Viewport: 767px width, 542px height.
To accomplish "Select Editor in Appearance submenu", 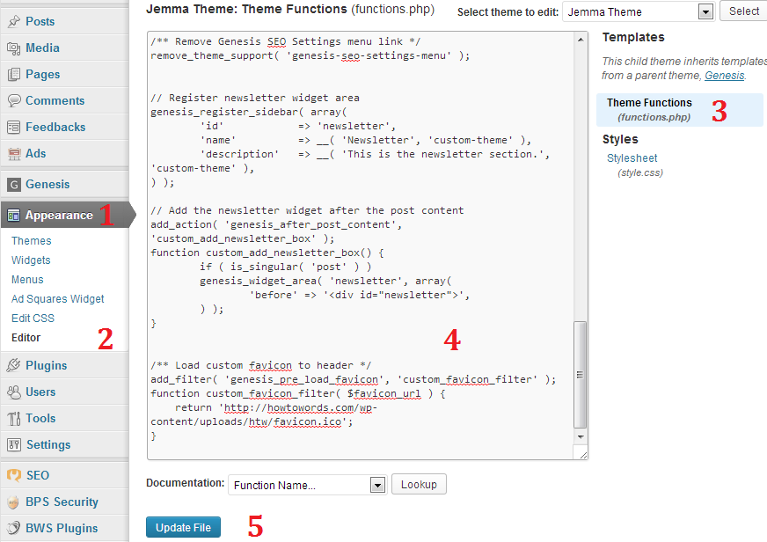I will coord(26,338).
